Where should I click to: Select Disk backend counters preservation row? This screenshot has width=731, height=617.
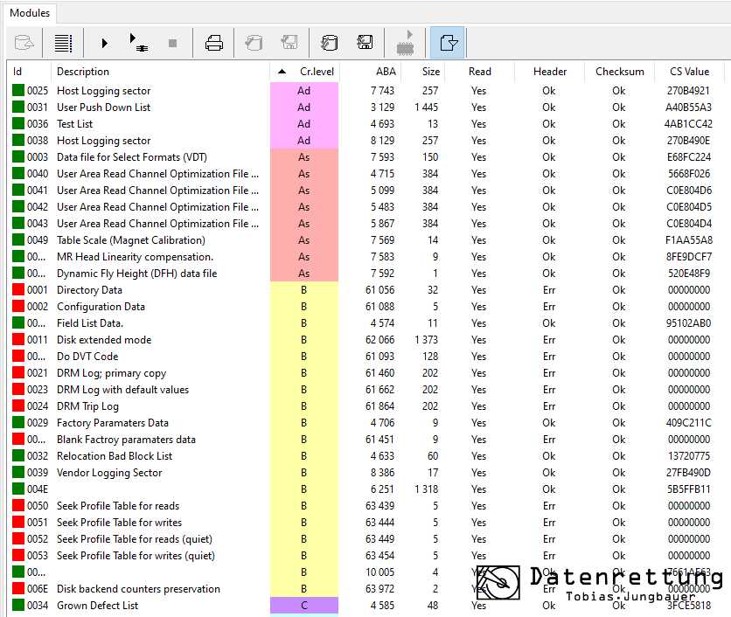pyautogui.click(x=366, y=588)
